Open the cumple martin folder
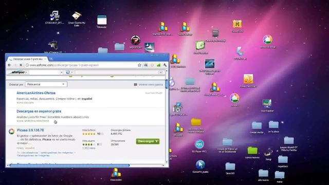This screenshot has height=185, width=329. (x=257, y=127)
